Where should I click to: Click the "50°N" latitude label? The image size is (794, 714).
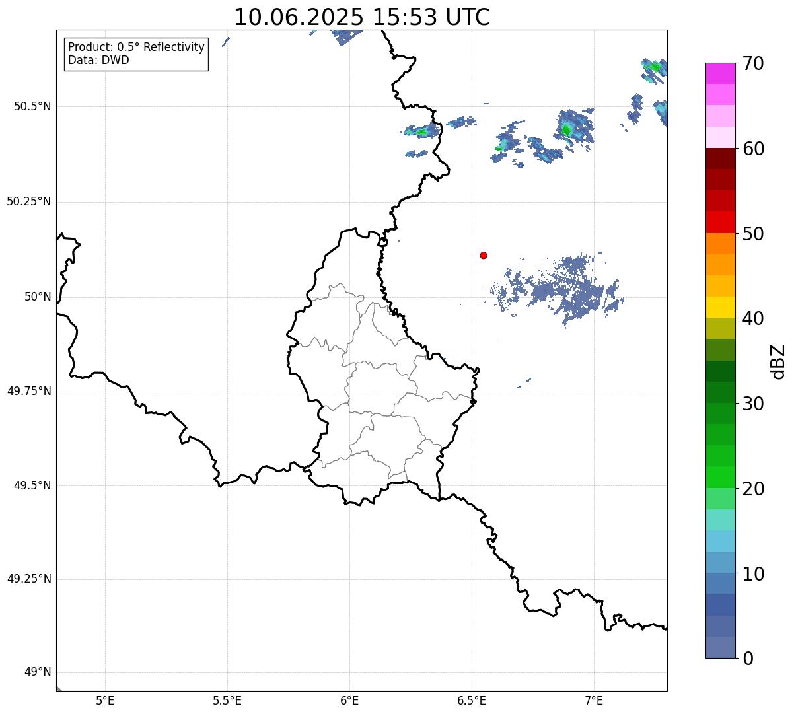click(38, 297)
